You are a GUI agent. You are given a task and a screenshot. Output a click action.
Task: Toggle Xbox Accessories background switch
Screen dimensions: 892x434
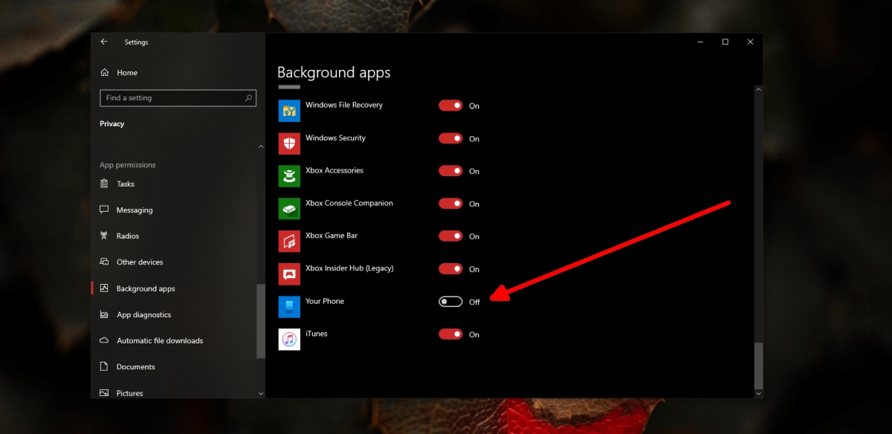(x=450, y=171)
